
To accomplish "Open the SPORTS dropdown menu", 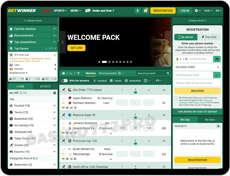I will click(60, 11).
